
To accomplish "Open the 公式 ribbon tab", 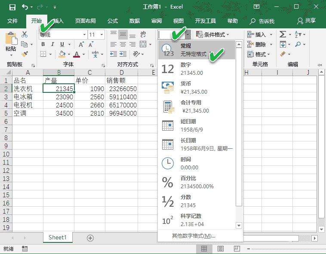I will coord(113,21).
